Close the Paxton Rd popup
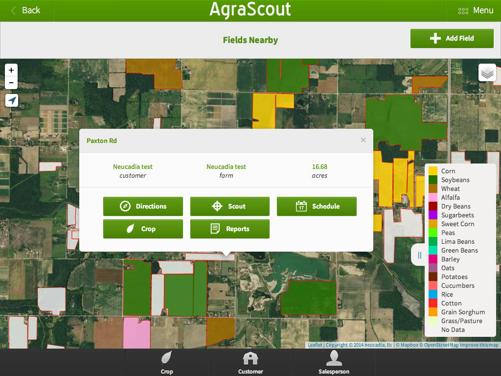Viewport: 501px width, 376px height. click(363, 140)
